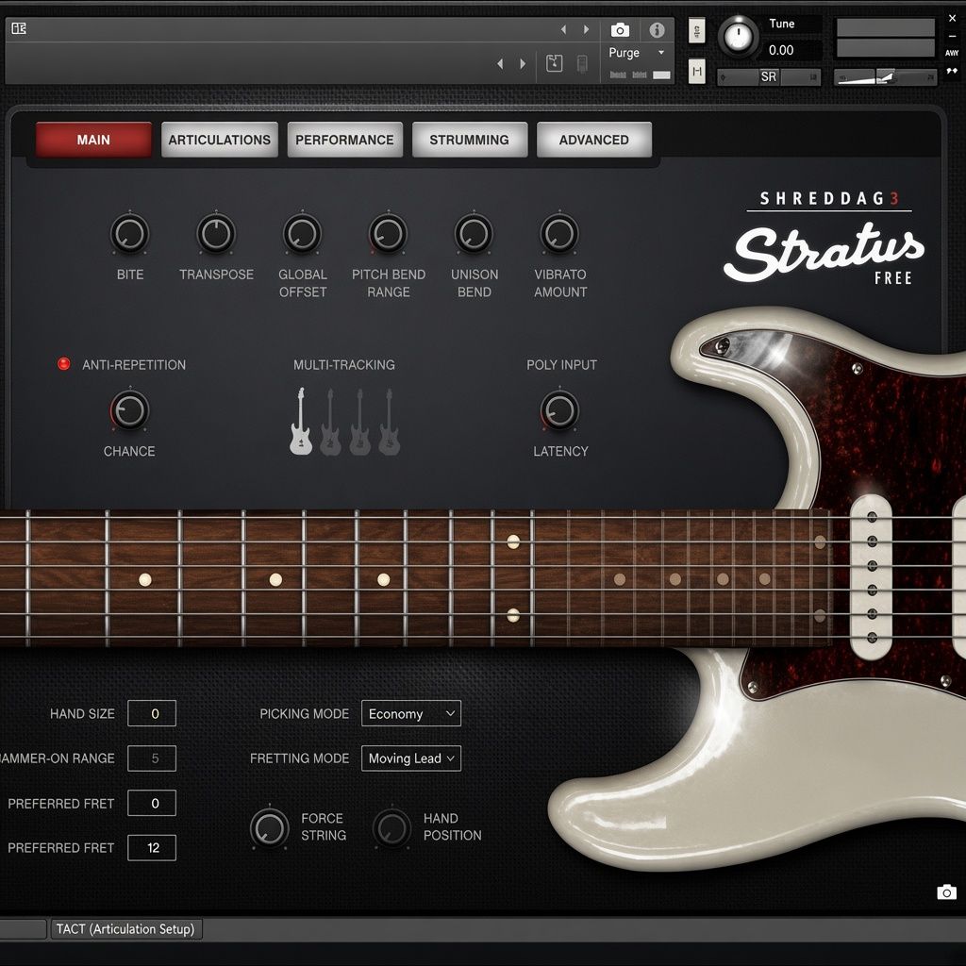
Task: Click the Force String knob
Action: (x=269, y=828)
